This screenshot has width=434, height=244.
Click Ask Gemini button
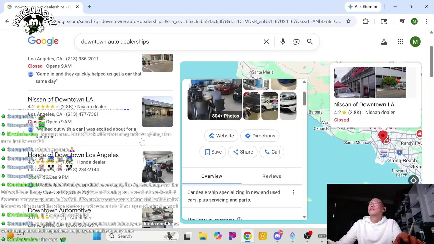tap(362, 7)
